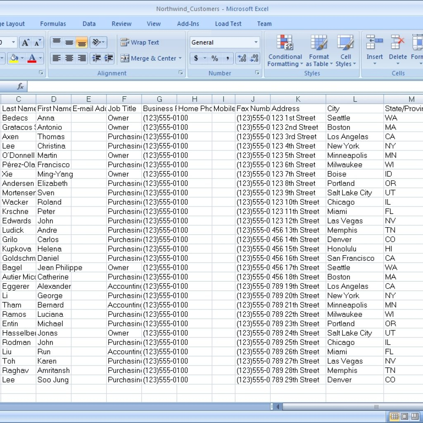Apply Wrap Text to the selected cell
The image size is (423, 423).
(x=143, y=42)
